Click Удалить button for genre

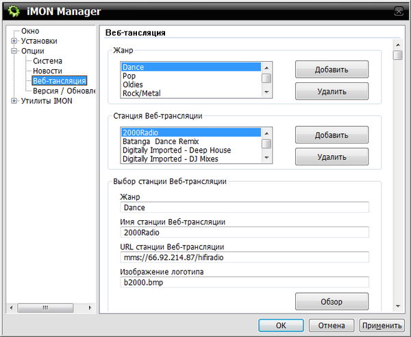pos(332,91)
